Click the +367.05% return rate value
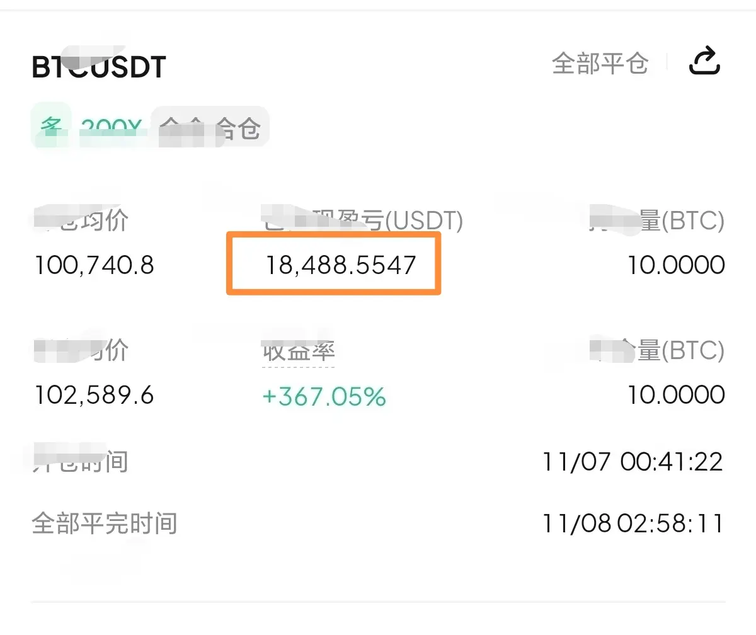Screen dimensions: 756x635 click(x=324, y=397)
